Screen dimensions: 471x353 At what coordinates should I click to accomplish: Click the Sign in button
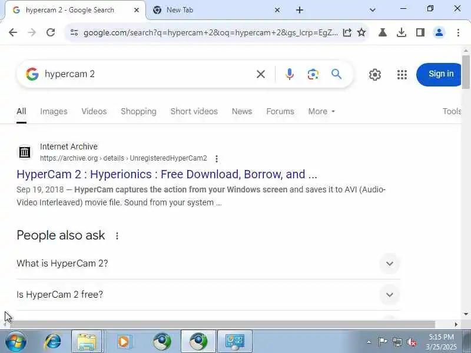440,74
